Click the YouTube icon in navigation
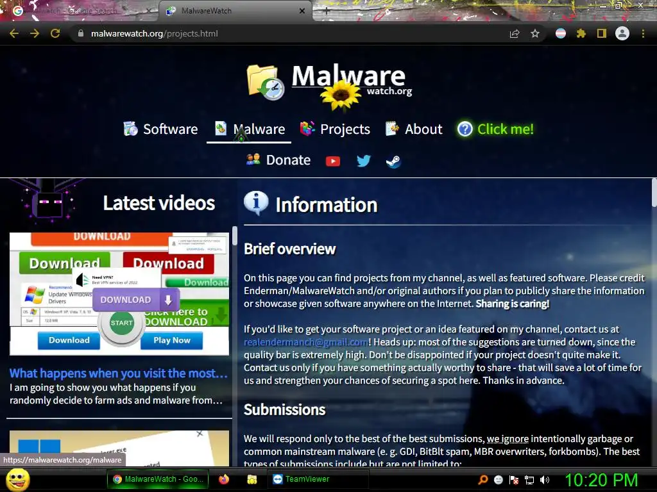657x492 pixels. [x=333, y=161]
